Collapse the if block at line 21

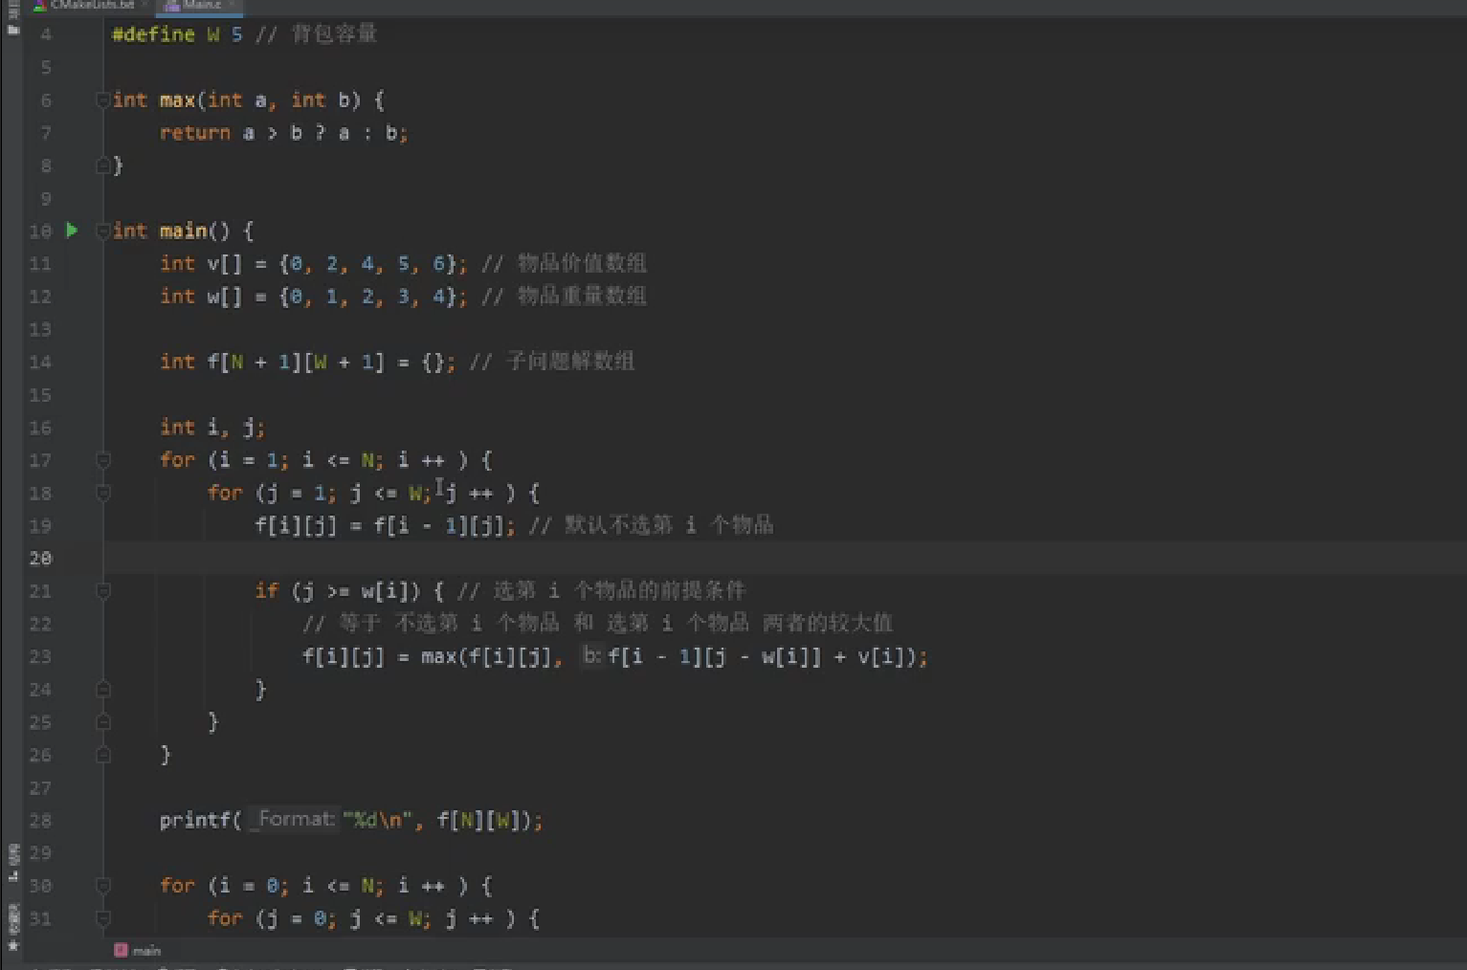click(x=103, y=591)
